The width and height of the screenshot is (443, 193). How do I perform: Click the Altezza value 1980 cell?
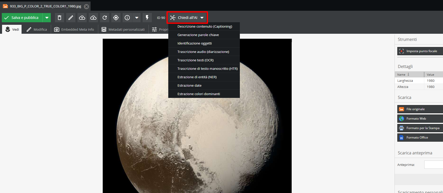tap(434, 87)
